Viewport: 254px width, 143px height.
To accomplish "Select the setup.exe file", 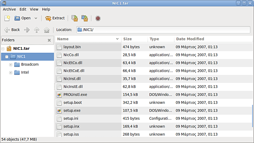I will pos(72,111).
